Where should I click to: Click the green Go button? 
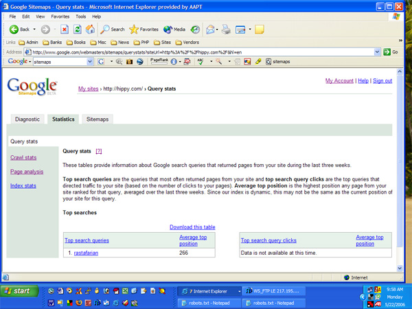point(391,51)
